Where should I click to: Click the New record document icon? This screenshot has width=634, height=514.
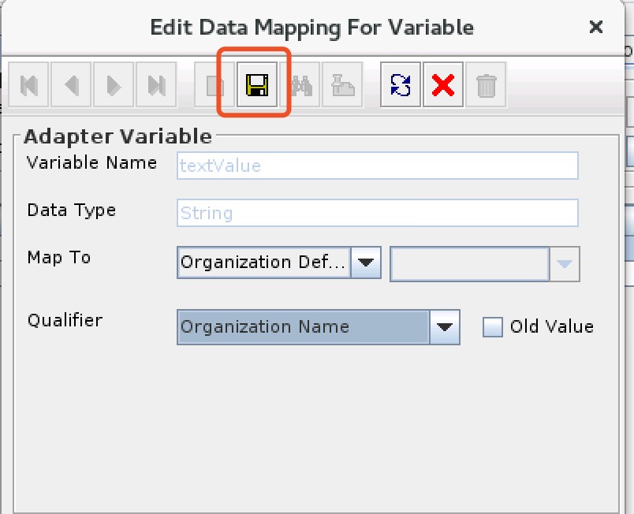(x=214, y=84)
